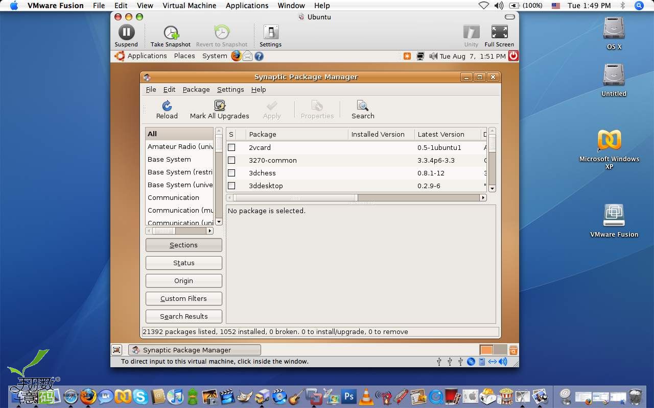The width and height of the screenshot is (654, 408).
Task: Open VMware Fusion Settings toolbar icon
Action: pos(270,32)
